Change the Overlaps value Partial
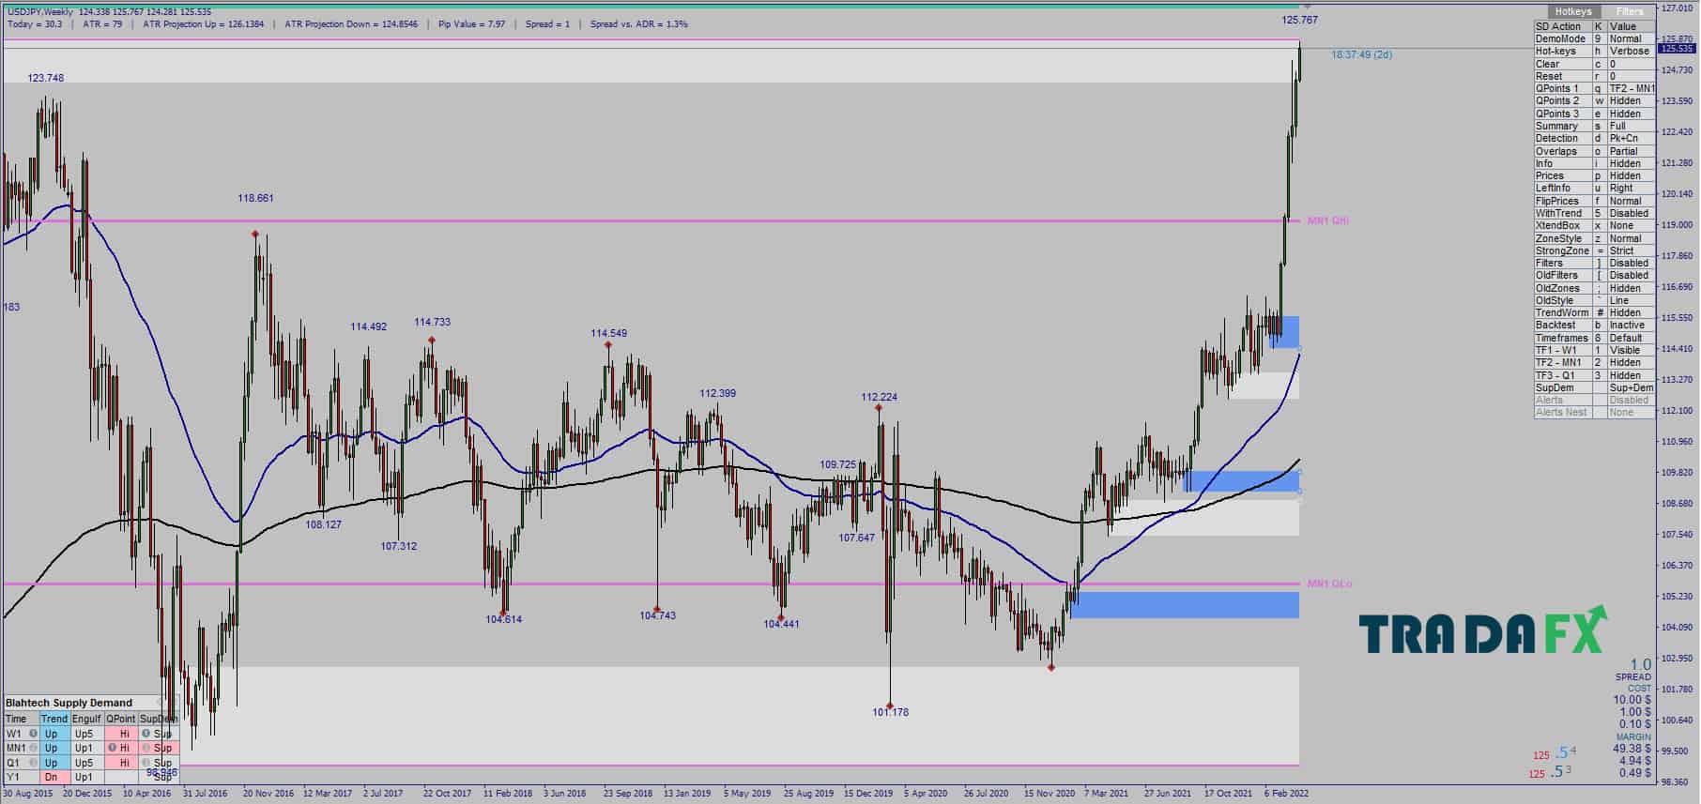 click(1631, 151)
